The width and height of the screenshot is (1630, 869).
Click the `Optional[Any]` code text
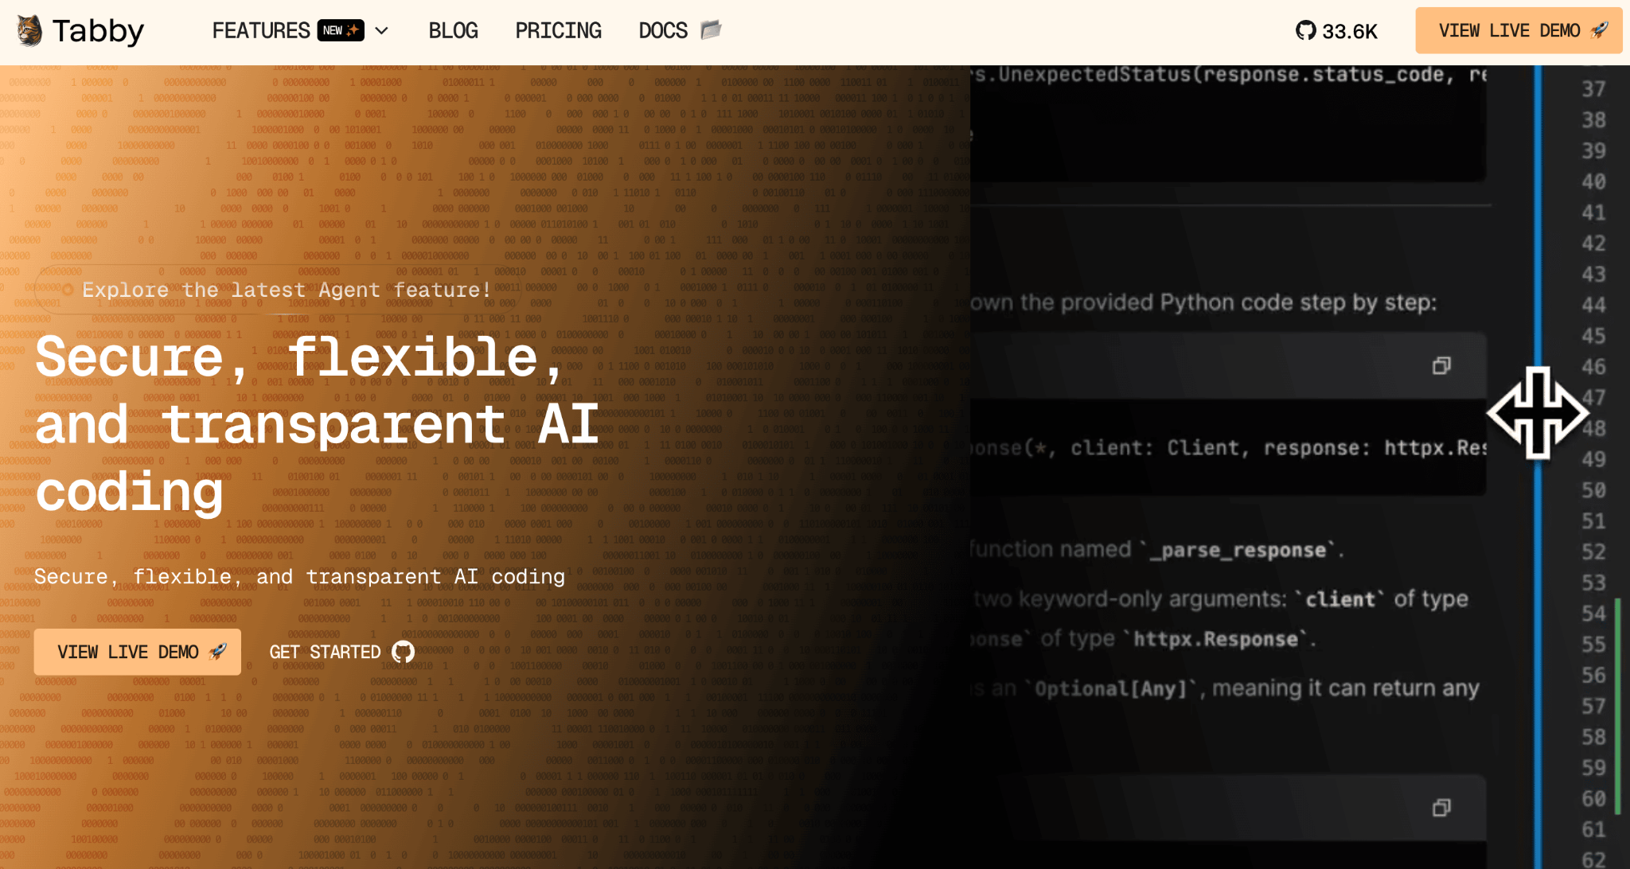1111,688
